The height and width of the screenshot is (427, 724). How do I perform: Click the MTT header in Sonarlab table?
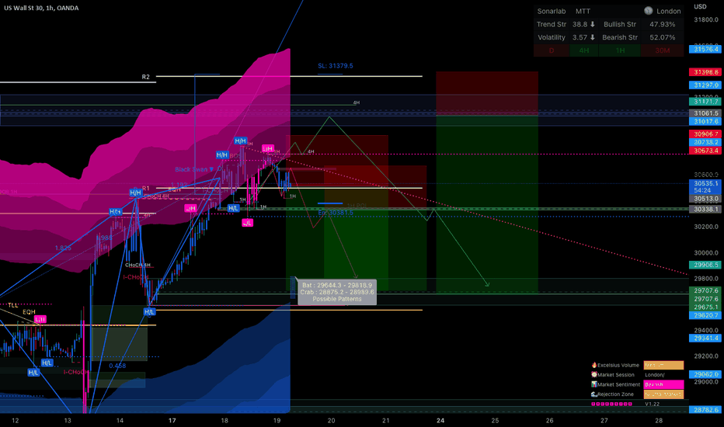[583, 11]
